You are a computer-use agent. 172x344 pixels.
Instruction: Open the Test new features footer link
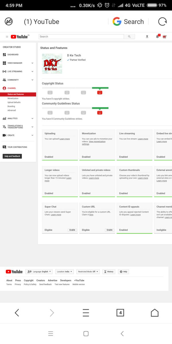pos(62,284)
